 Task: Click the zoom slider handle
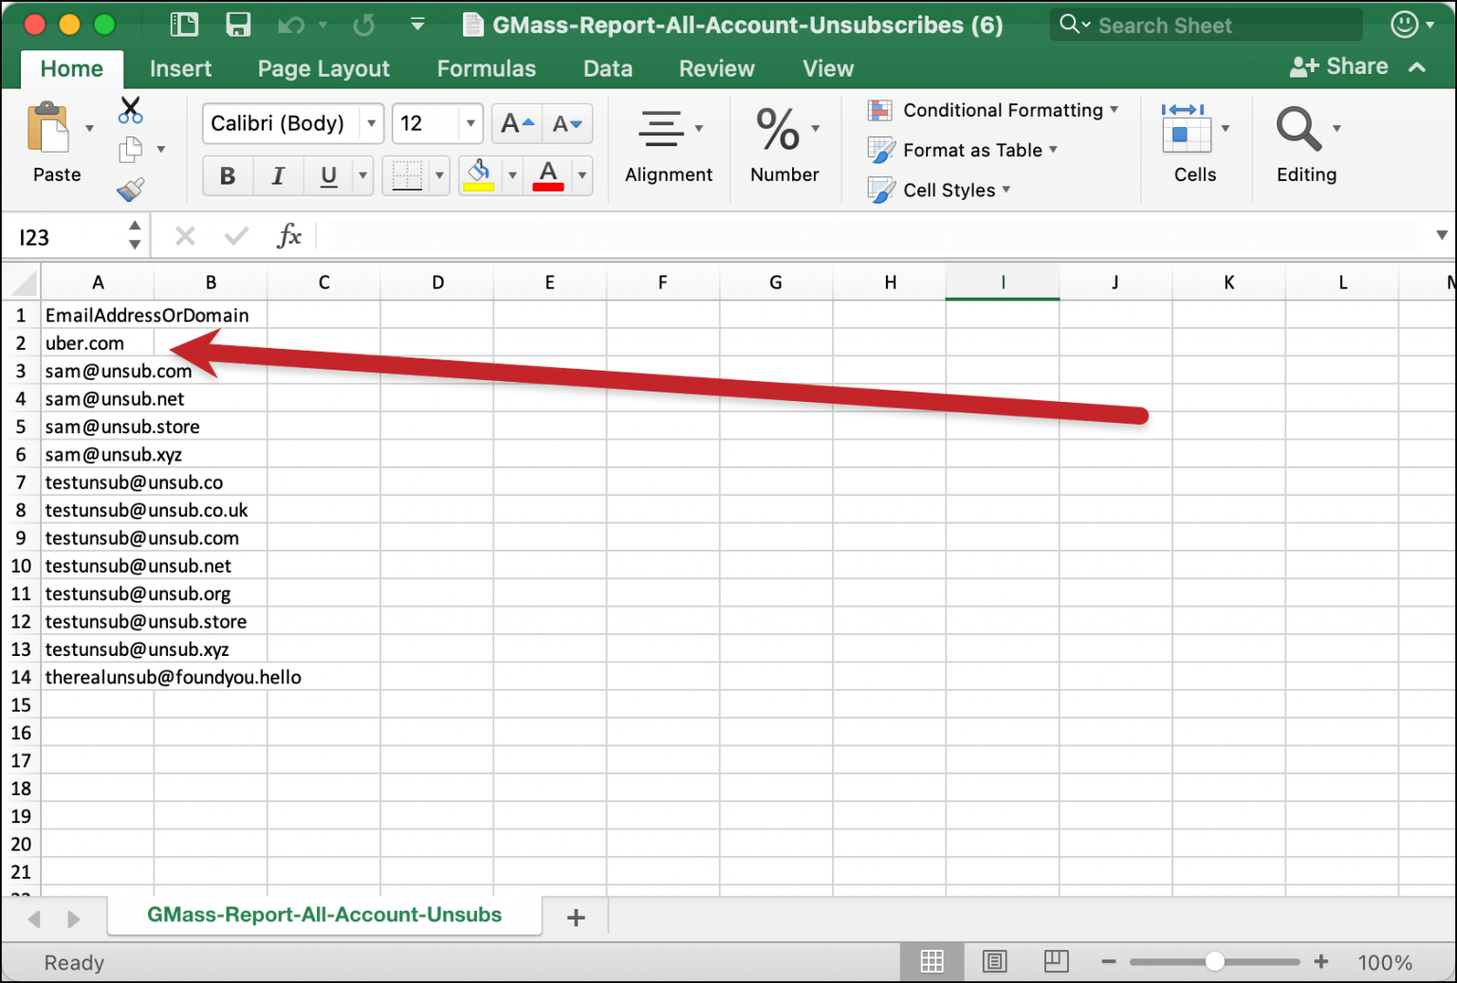[x=1214, y=962]
